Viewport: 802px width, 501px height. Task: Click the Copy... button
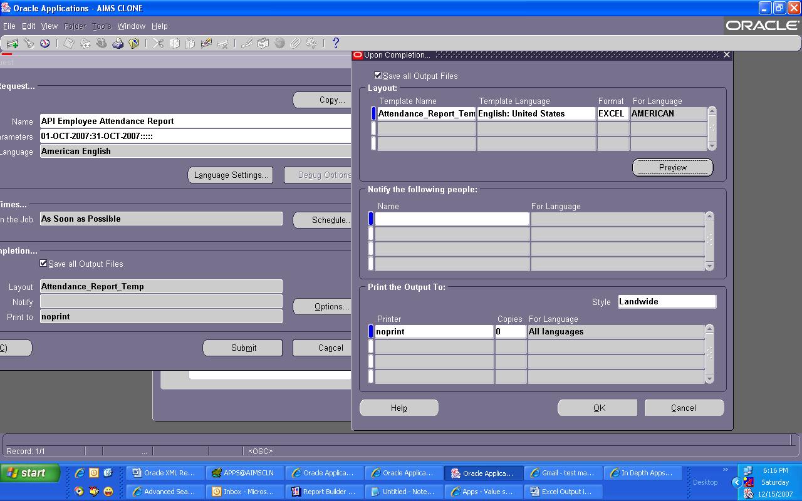click(x=323, y=100)
